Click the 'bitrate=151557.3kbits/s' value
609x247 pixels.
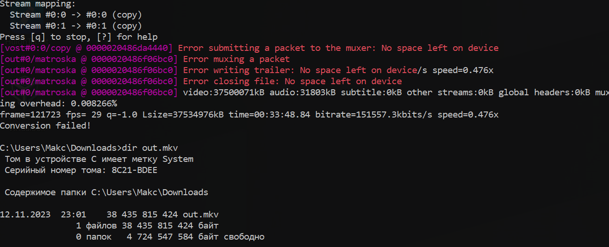(374, 115)
